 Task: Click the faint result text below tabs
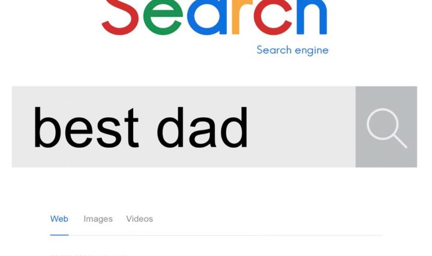pyautogui.click(x=90, y=254)
